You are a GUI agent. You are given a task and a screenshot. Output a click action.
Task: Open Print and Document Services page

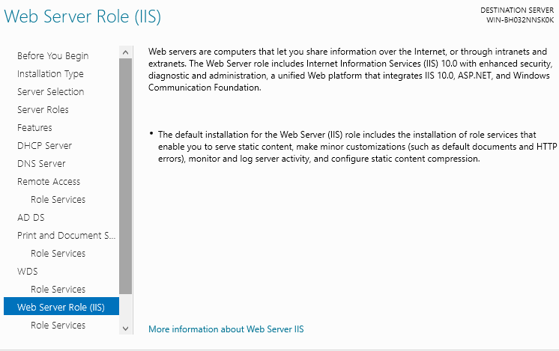(x=67, y=236)
